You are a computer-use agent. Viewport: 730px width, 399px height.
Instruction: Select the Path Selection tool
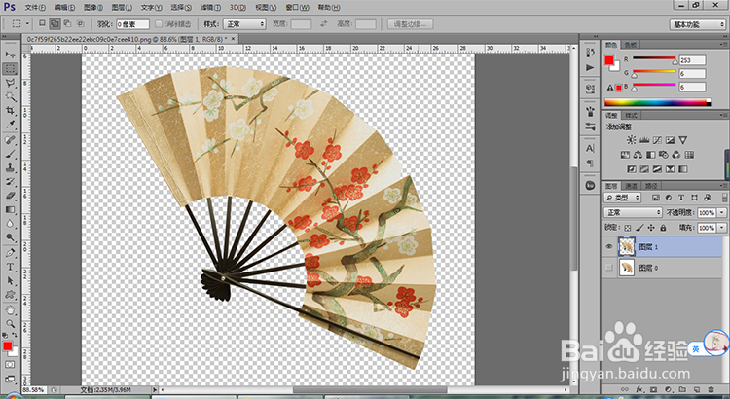pyautogui.click(x=11, y=281)
